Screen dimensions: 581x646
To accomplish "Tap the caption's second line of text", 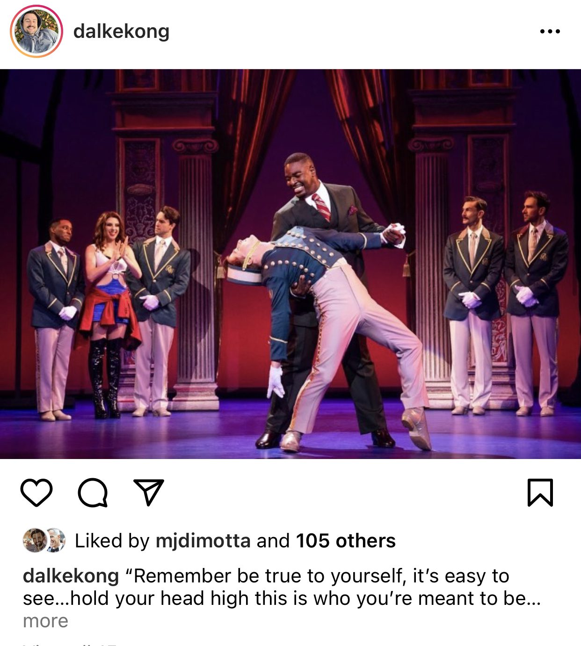I will (282, 598).
